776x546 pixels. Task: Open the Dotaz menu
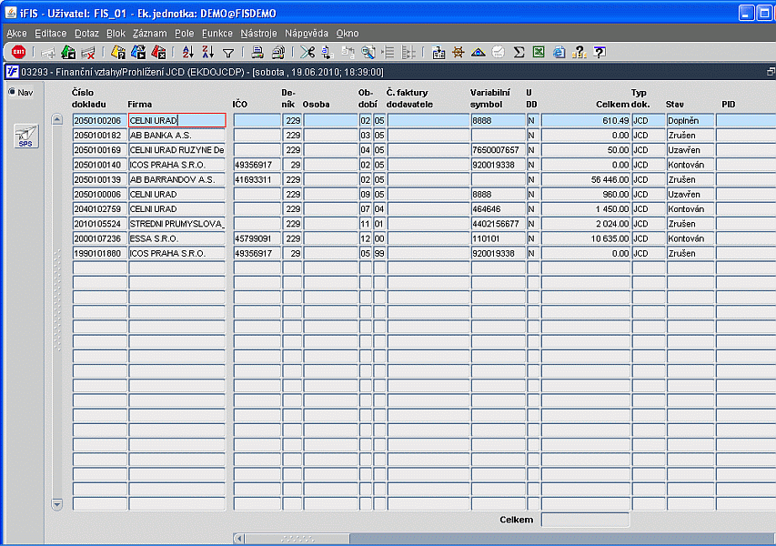(x=86, y=33)
